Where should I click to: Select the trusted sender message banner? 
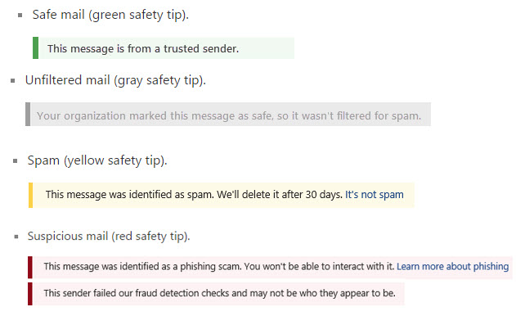pyautogui.click(x=164, y=48)
